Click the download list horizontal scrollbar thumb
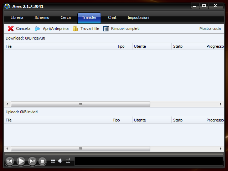This screenshot has height=171, width=228. pyautogui.click(x=80, y=104)
